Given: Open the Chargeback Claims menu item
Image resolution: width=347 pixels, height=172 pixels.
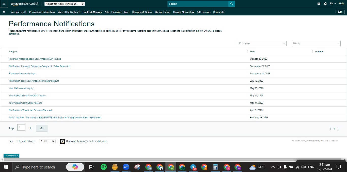Looking at the screenshot, I should [142, 12].
